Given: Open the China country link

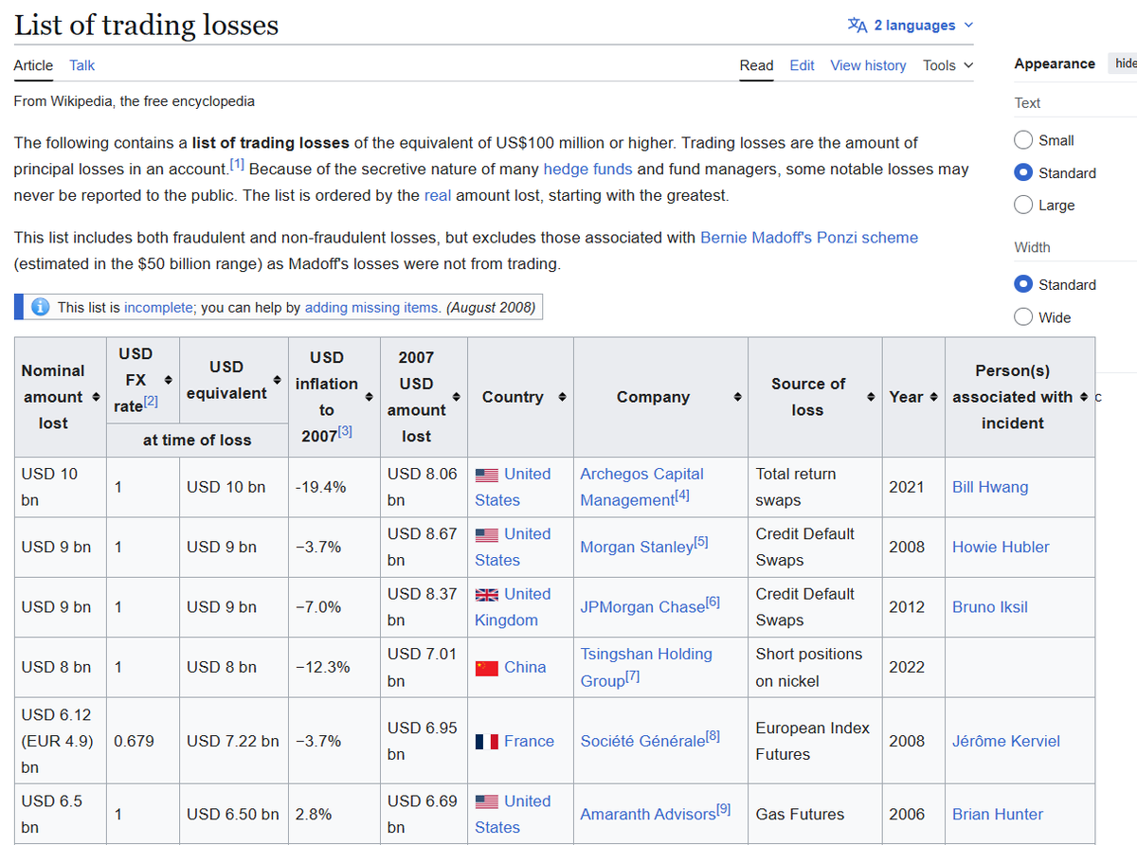Looking at the screenshot, I should pyautogui.click(x=525, y=667).
